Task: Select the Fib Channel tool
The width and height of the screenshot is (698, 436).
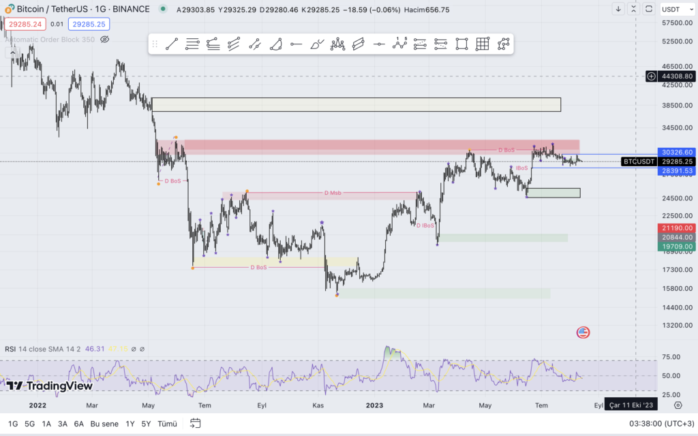Action: point(234,44)
